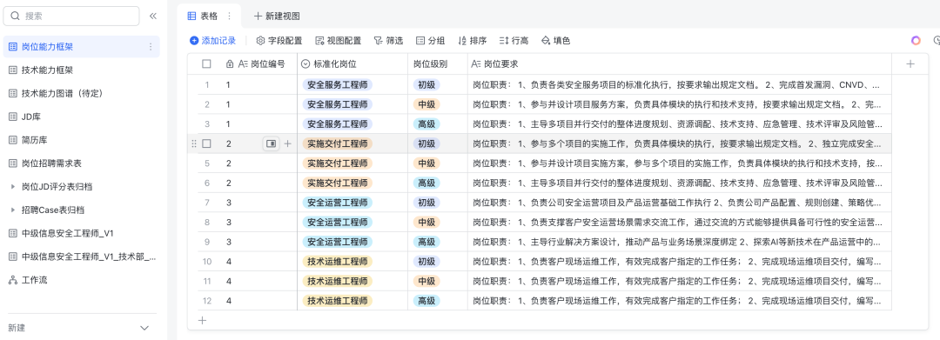Viewport: 940px width, 340px height.
Task: Select 技术运维工程师 tag in row 12
Action: [338, 301]
